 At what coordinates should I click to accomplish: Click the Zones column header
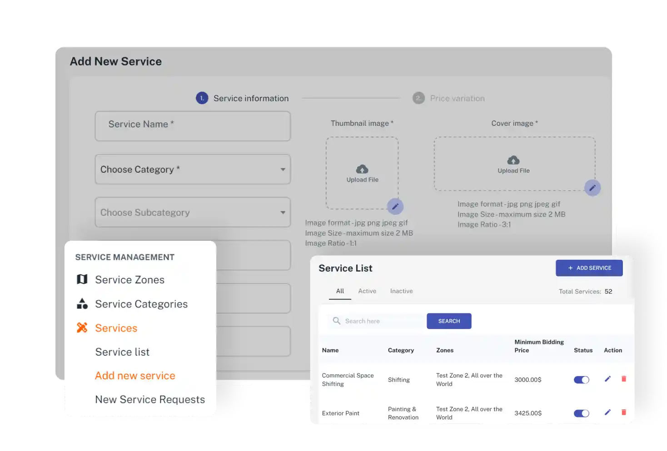click(x=445, y=350)
